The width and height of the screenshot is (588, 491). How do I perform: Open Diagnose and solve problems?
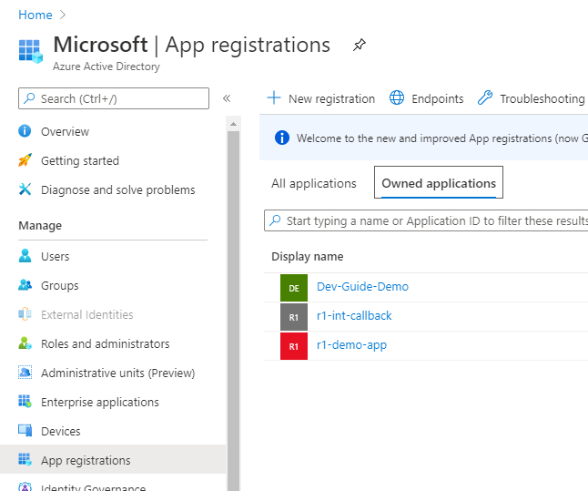pyautogui.click(x=117, y=190)
